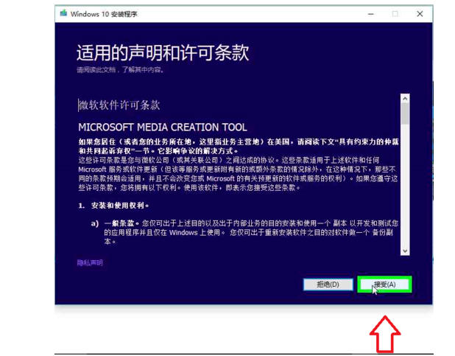455x356 pixels.
Task: Click the 适用的声明和许可条款 page heading
Action: coord(162,52)
